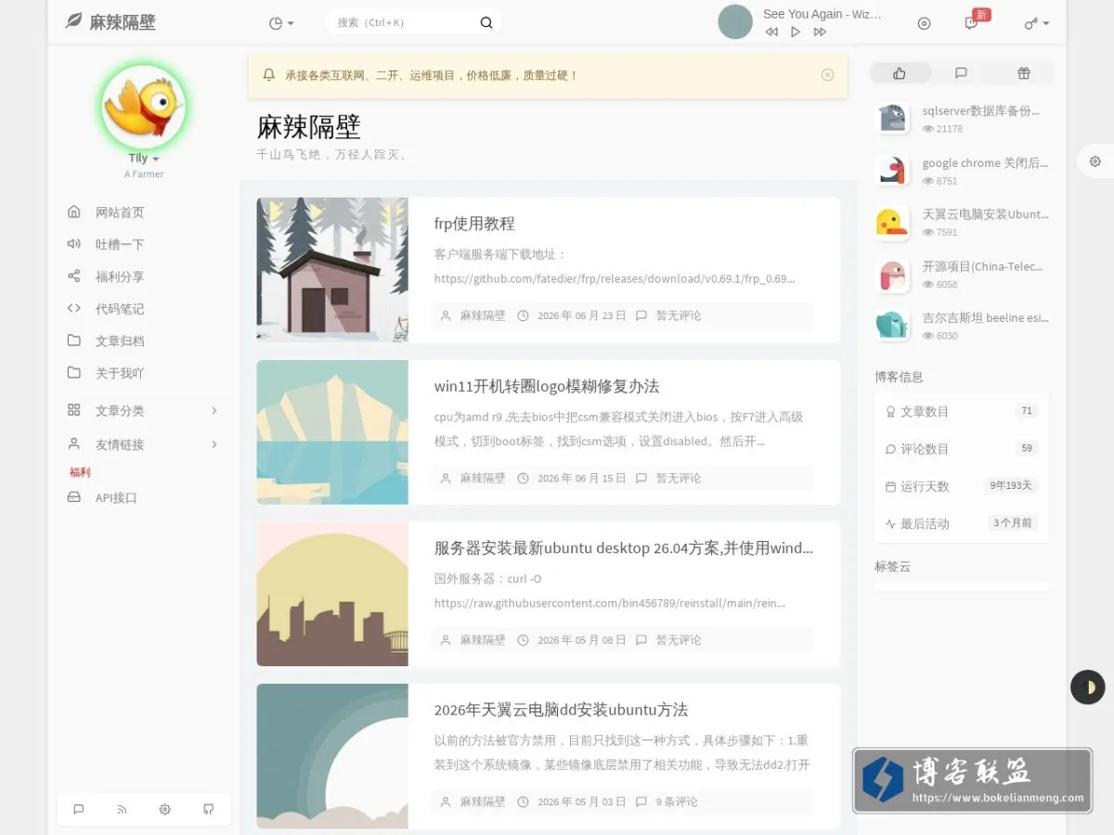The image size is (1114, 835).
Task: Click the search input field
Action: (x=404, y=22)
